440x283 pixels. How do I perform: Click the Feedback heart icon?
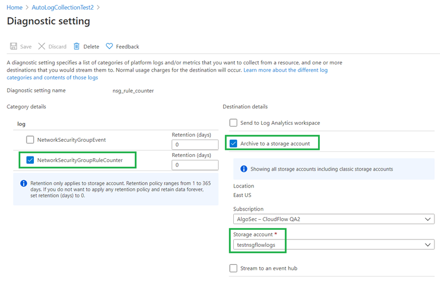(109, 46)
